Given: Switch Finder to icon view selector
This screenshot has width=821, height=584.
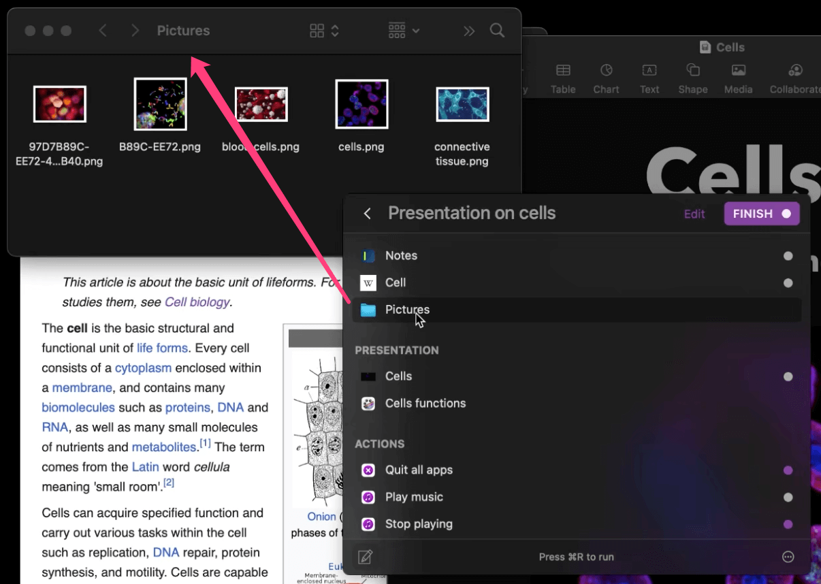Looking at the screenshot, I should tap(324, 31).
